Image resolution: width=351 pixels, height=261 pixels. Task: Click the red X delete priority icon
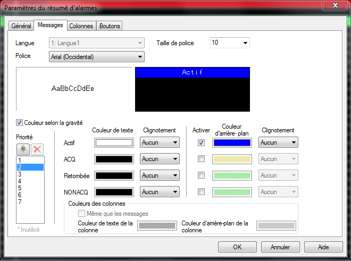pos(37,149)
